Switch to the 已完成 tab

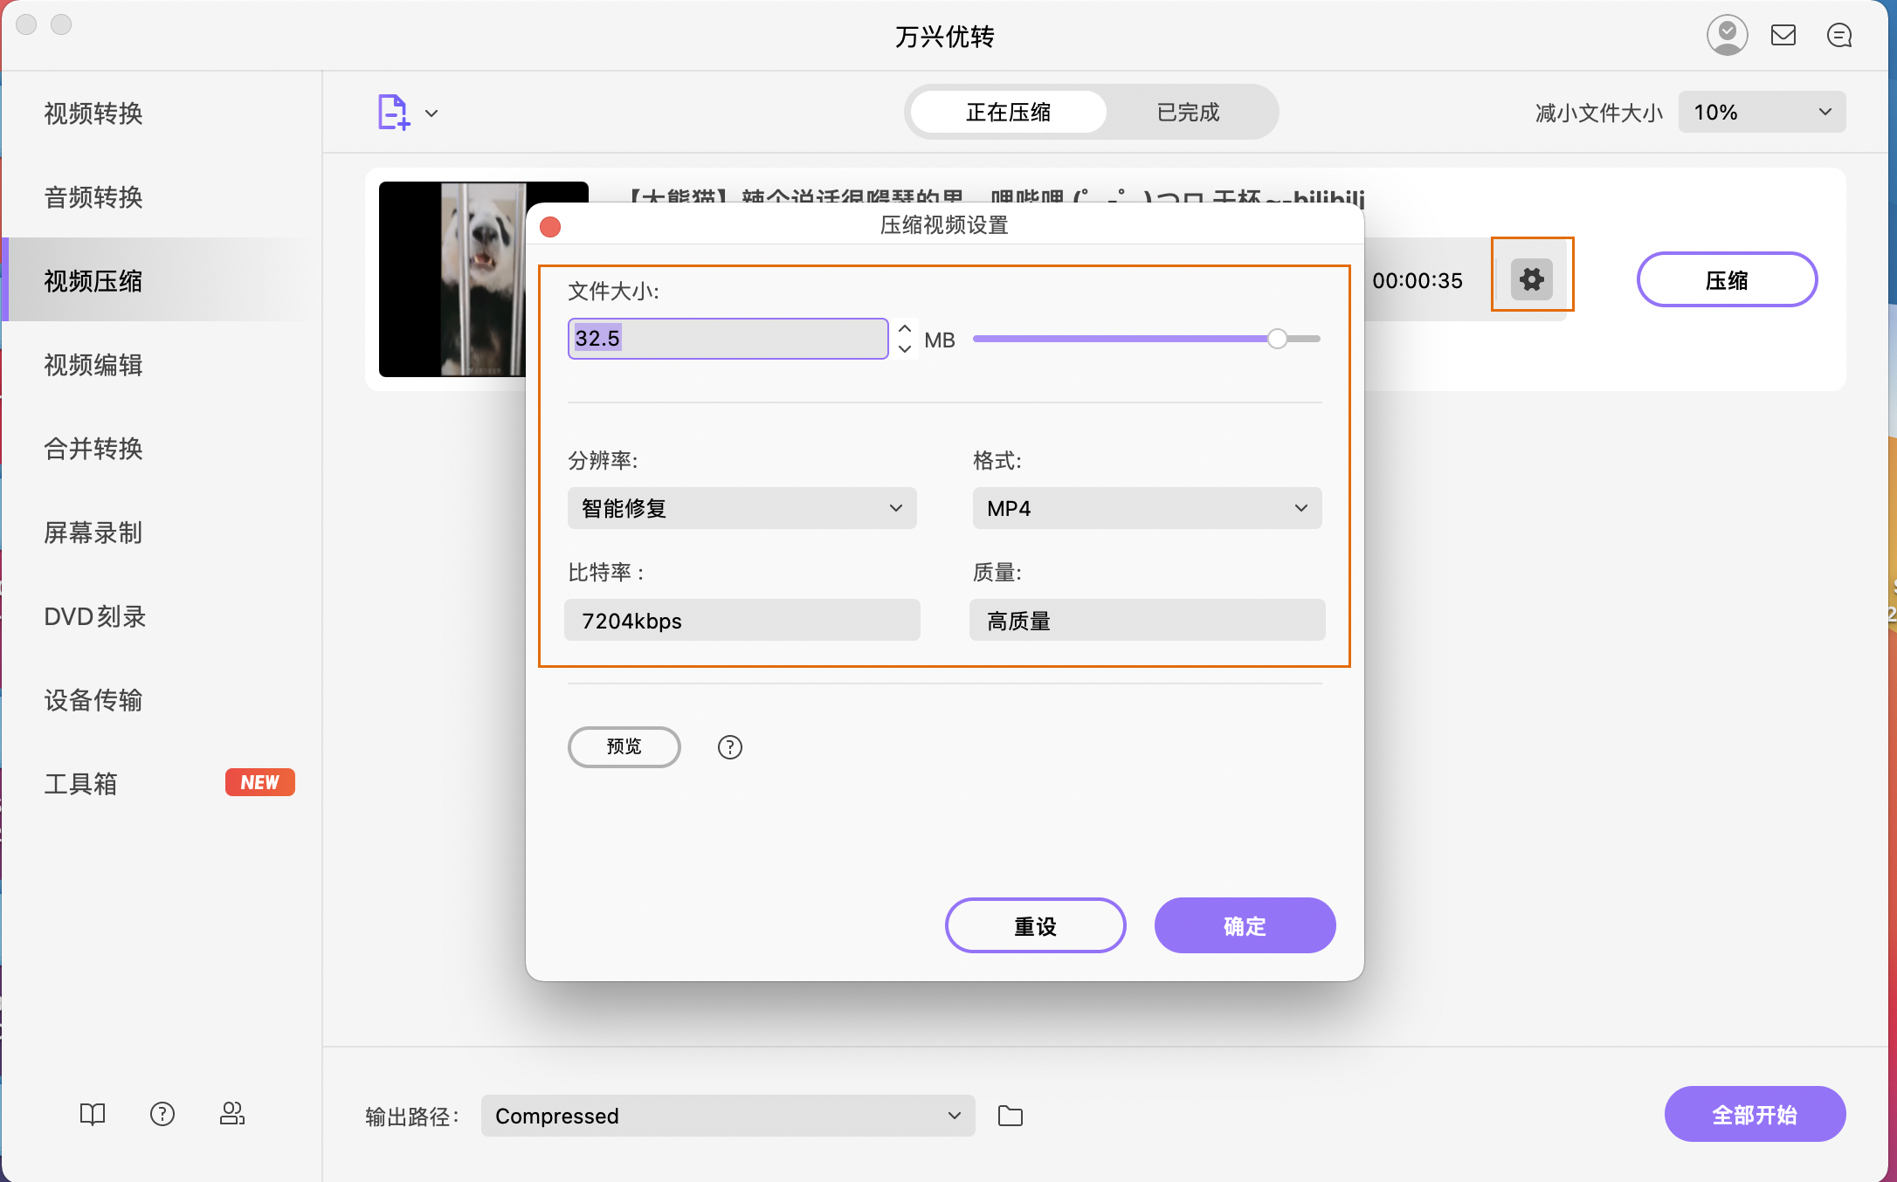1188,112
